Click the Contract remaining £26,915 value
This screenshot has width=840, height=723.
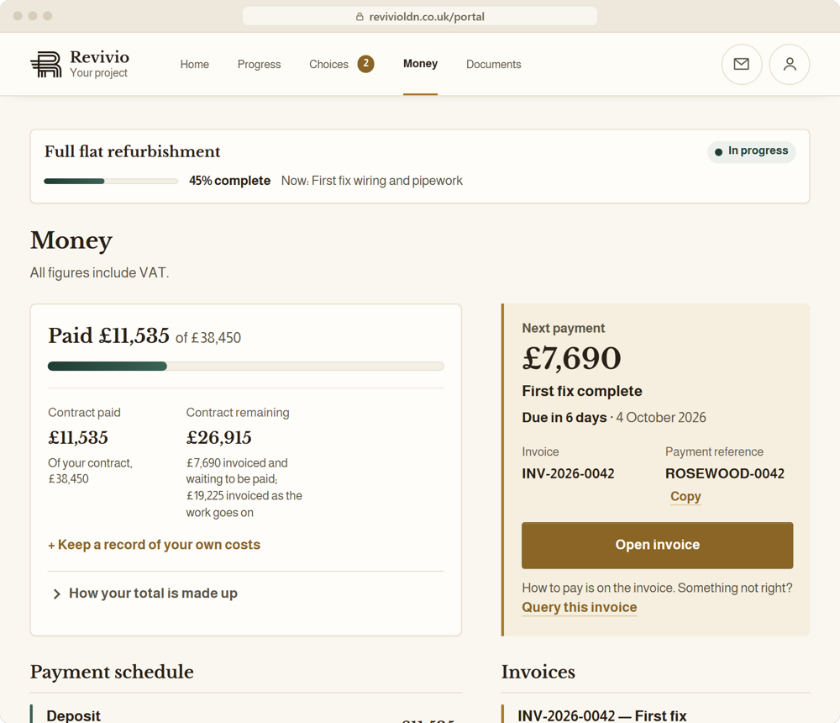click(218, 438)
